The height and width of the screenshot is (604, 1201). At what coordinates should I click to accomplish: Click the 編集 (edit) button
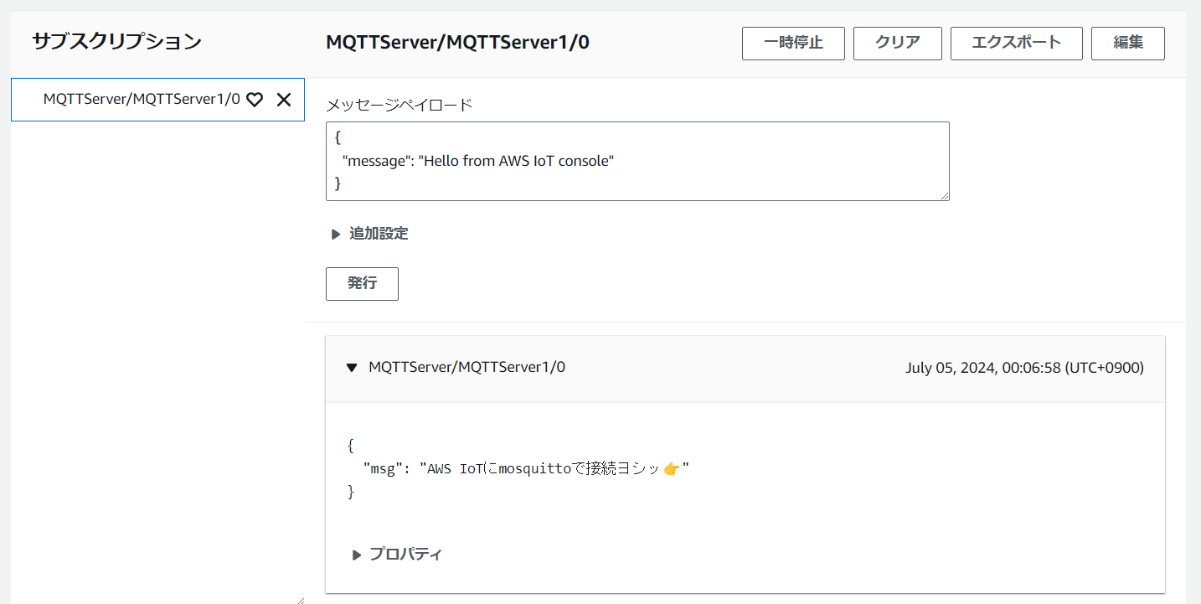(1128, 44)
